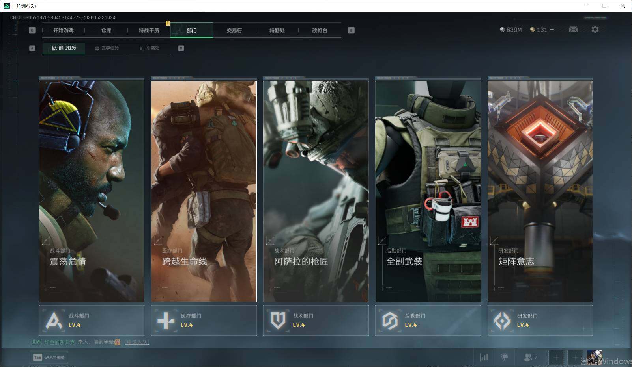Click the [世界] channel tag in chat
Image resolution: width=632 pixels, height=367 pixels.
click(36, 342)
